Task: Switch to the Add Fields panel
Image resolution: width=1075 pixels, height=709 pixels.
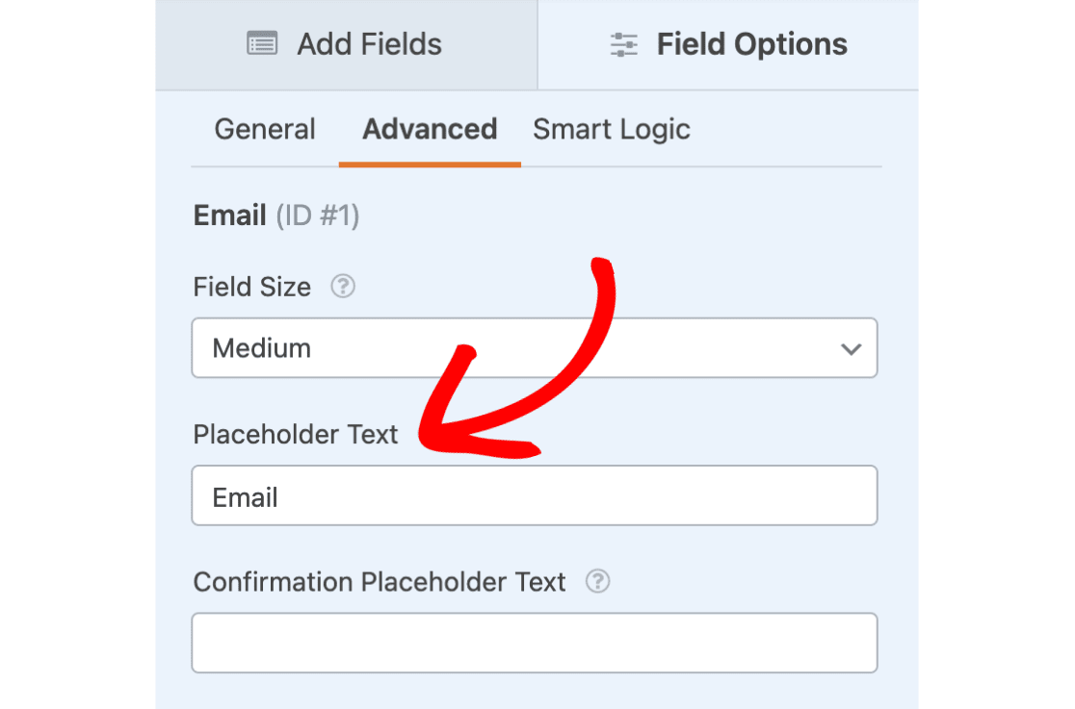Action: (x=346, y=44)
